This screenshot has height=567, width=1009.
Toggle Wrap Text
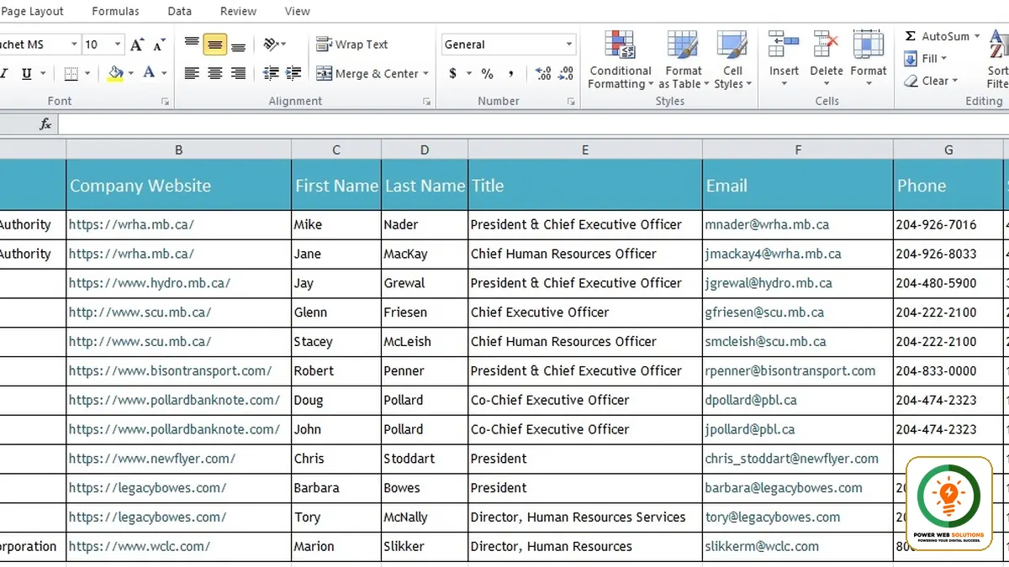coord(352,45)
